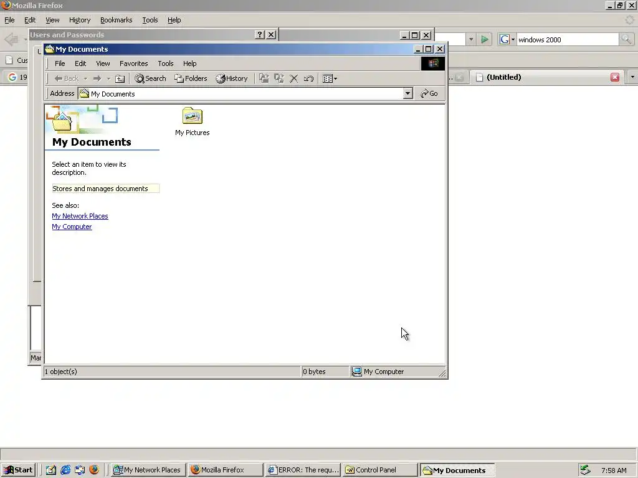Click the Back button in My Documents toolbar
638x478 pixels.
[x=66, y=78]
